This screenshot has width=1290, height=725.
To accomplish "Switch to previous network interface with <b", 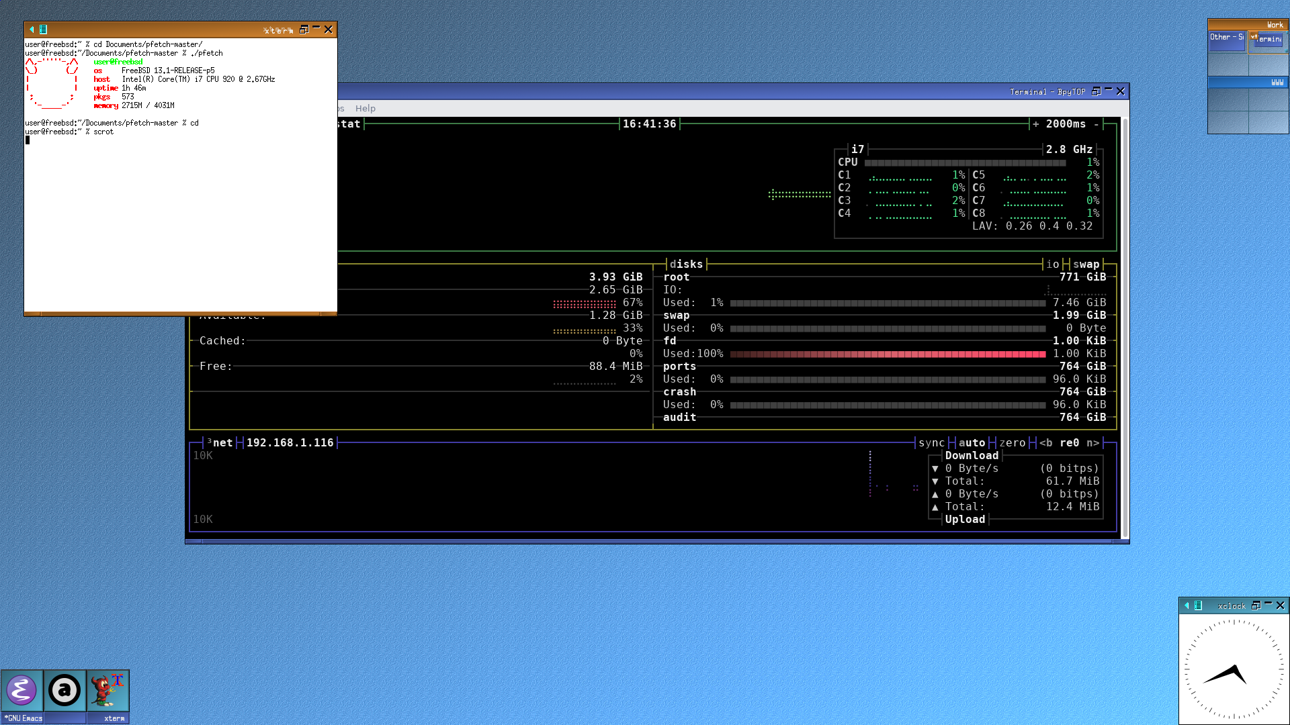I will (x=1045, y=443).
